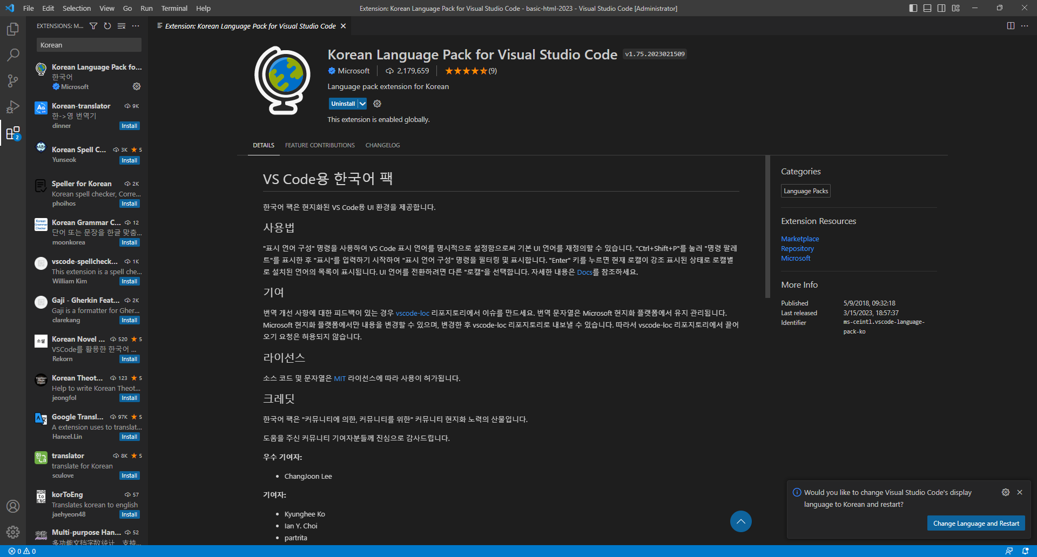Uninstall the Korean Language Pack

(x=343, y=104)
